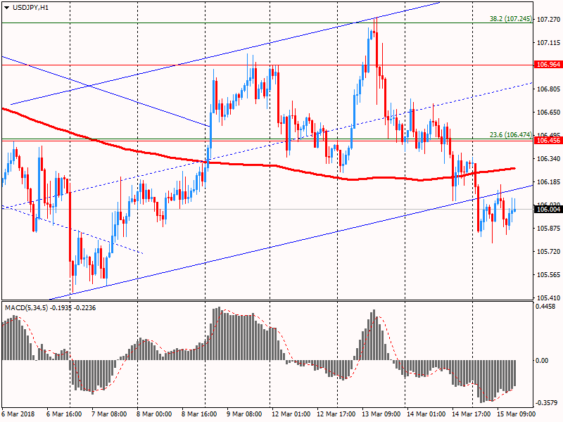The image size is (563, 422).
Task: Click the 6 Mar 16:00 time label
Action: click(64, 414)
